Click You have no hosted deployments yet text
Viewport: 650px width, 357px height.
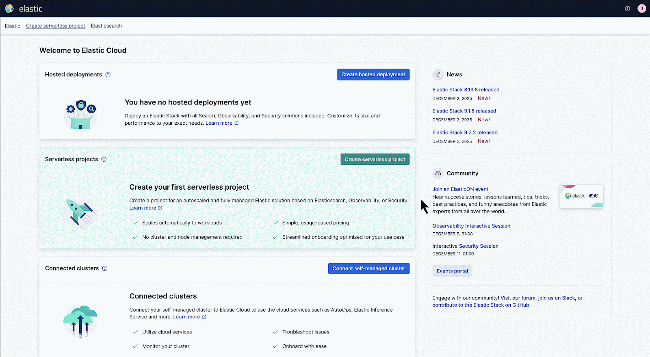coord(188,102)
